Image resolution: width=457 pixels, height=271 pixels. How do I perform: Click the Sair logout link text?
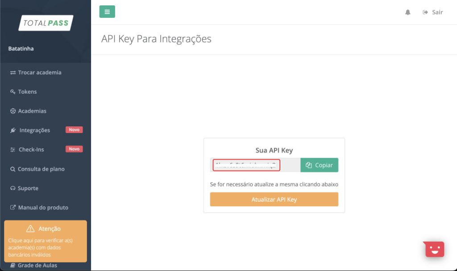click(437, 12)
